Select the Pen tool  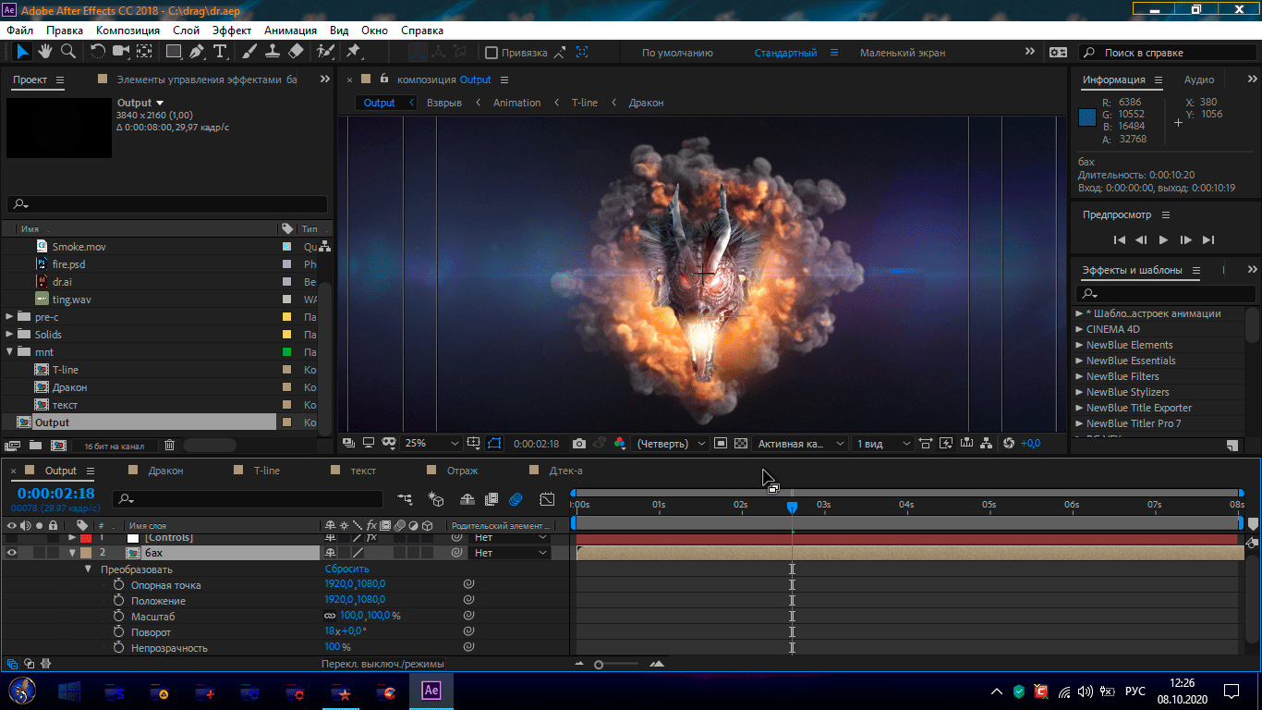(x=197, y=52)
